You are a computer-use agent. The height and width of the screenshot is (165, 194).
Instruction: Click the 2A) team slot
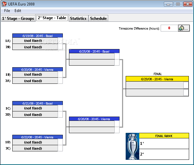click(x=35, y=81)
